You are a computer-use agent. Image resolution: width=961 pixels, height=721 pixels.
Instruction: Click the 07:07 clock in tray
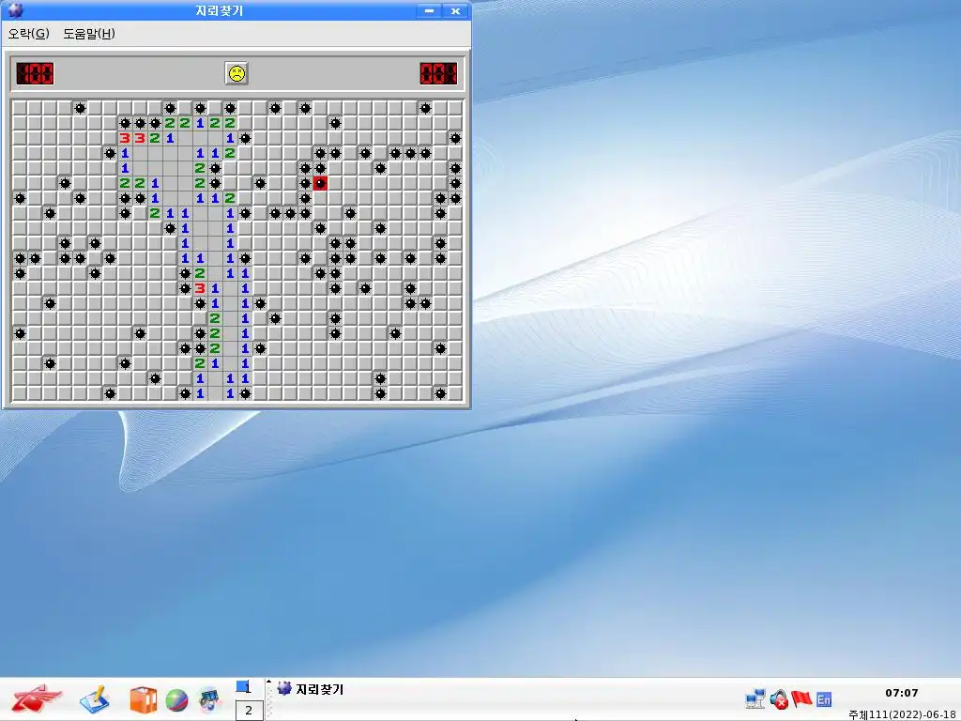point(902,693)
